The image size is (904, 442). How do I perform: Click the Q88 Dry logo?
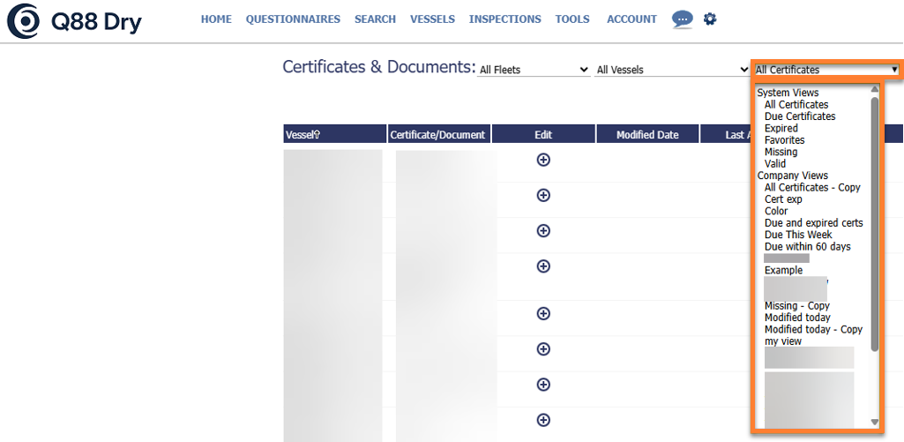click(x=74, y=22)
